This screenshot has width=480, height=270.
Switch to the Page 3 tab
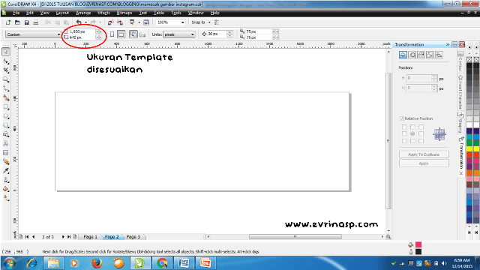pos(133,237)
